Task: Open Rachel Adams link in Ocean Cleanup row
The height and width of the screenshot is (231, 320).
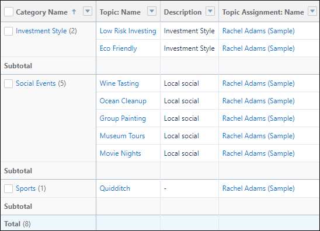Action: [259, 101]
